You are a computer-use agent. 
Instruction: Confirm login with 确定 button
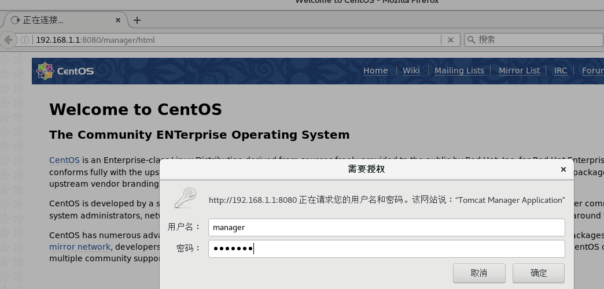539,273
